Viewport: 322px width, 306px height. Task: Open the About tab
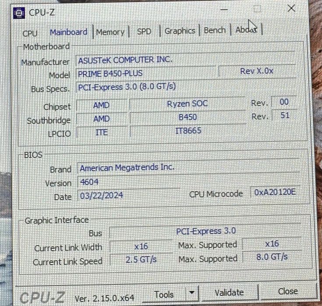[246, 30]
